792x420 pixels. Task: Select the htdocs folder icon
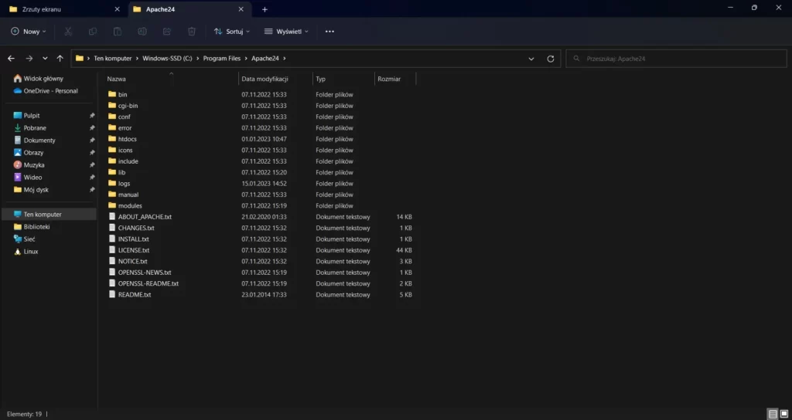(x=112, y=139)
